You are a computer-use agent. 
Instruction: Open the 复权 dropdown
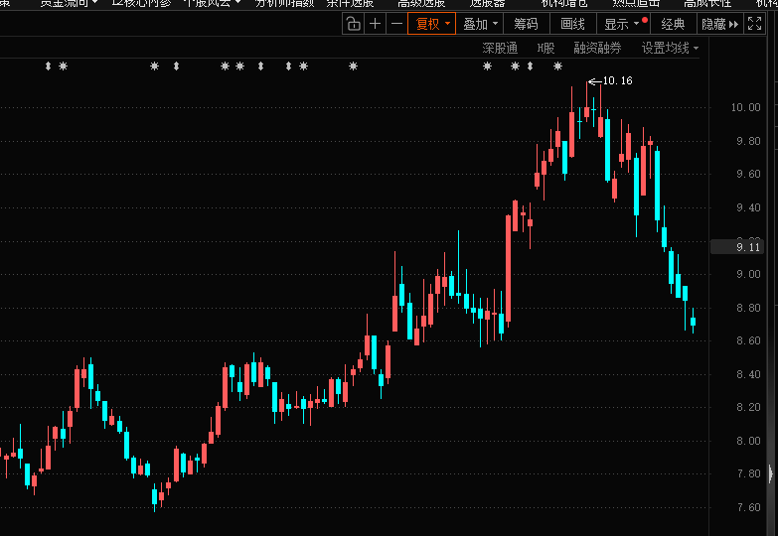coord(431,24)
